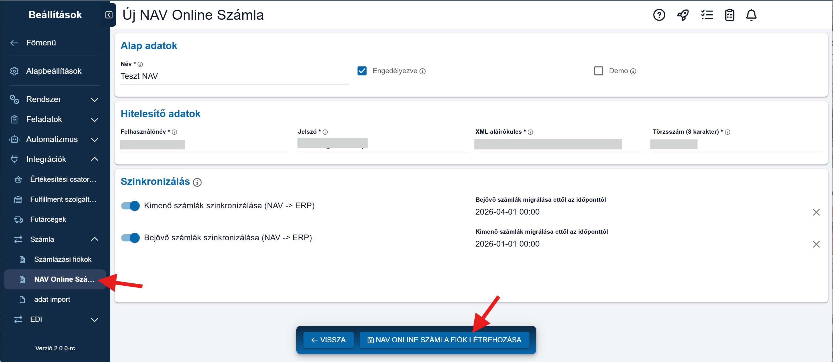Open the clipboard tasks icon

pos(729,15)
